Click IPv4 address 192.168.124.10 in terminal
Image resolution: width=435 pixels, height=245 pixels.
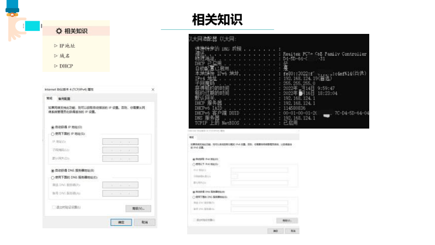click(x=300, y=78)
